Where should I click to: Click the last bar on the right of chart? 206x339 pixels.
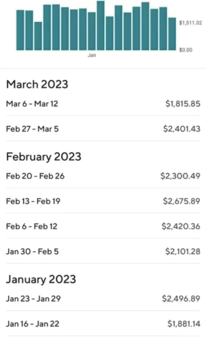pos(172,34)
